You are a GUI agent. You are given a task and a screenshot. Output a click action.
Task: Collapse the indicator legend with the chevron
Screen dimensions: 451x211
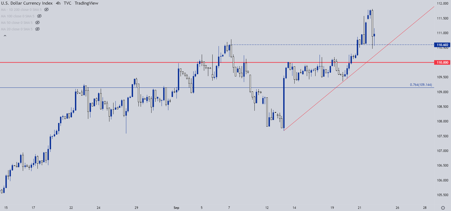pos(5,35)
